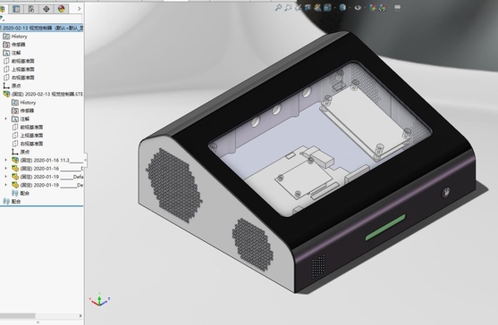The height and width of the screenshot is (325, 498).
Task: Select 上视基准面 plane nested in the .STE component
Action: click(x=28, y=136)
